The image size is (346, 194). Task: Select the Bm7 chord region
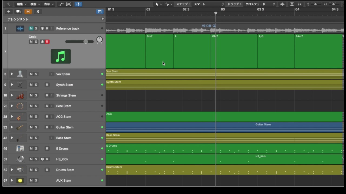click(159, 51)
